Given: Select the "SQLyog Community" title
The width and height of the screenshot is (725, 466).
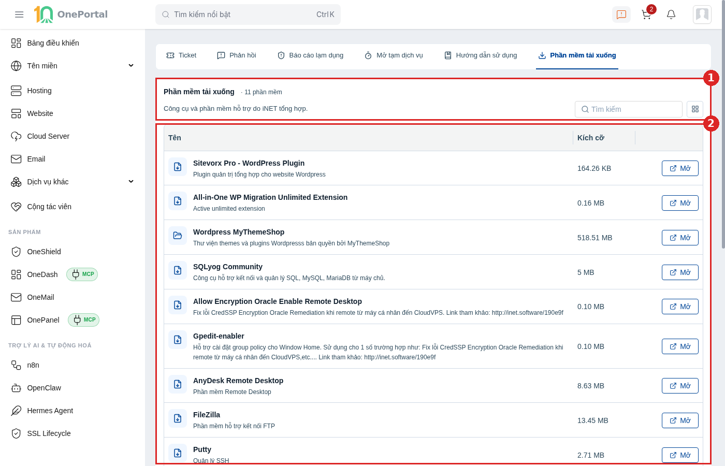Looking at the screenshot, I should (x=228, y=267).
